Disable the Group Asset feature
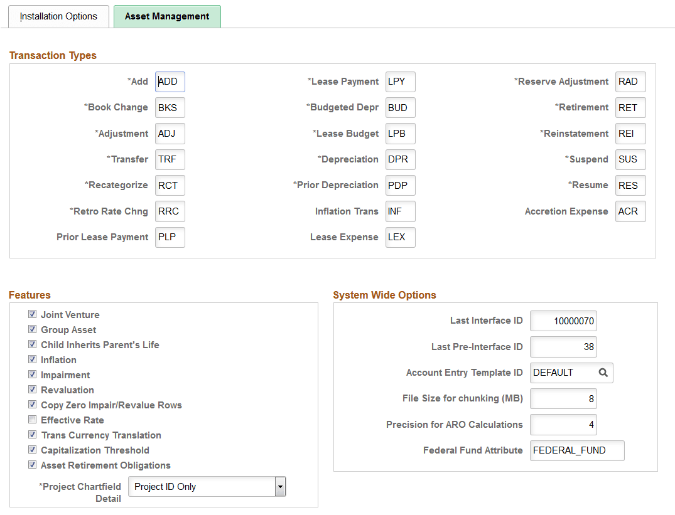The image size is (675, 515). coord(32,329)
